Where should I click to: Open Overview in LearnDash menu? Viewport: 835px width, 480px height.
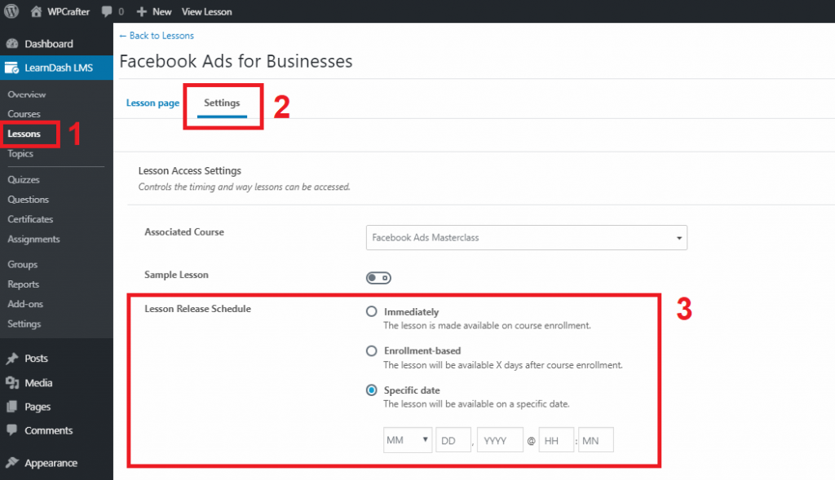click(x=27, y=95)
